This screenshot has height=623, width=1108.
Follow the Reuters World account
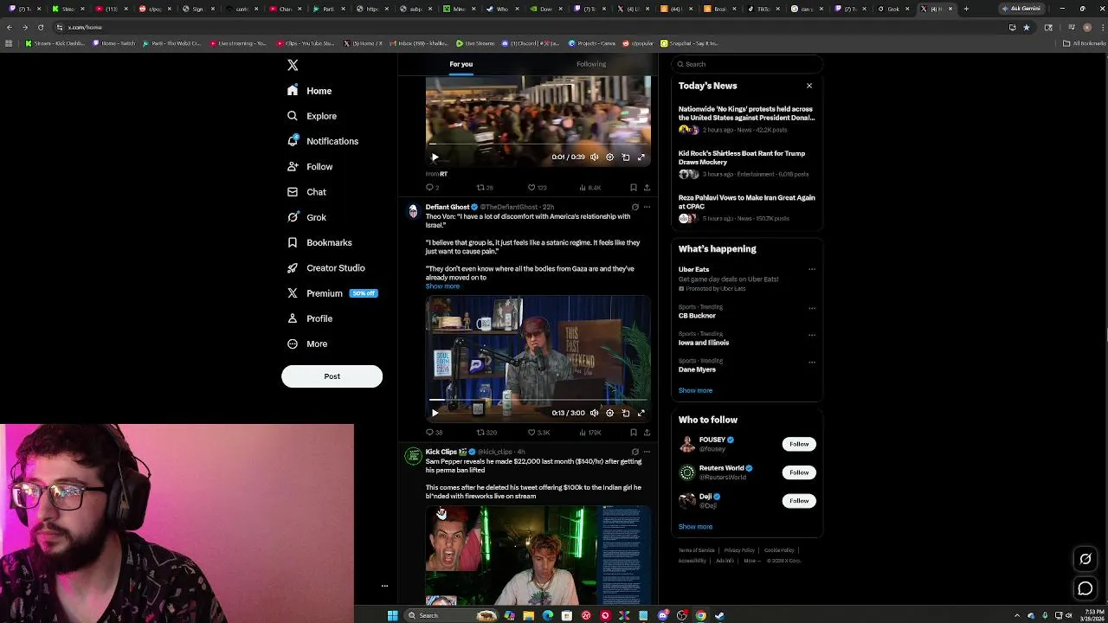point(799,472)
